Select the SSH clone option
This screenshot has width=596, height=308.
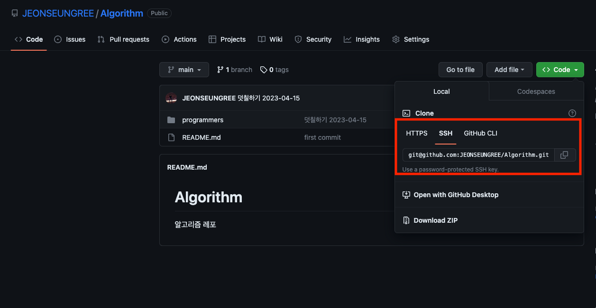(x=446, y=133)
